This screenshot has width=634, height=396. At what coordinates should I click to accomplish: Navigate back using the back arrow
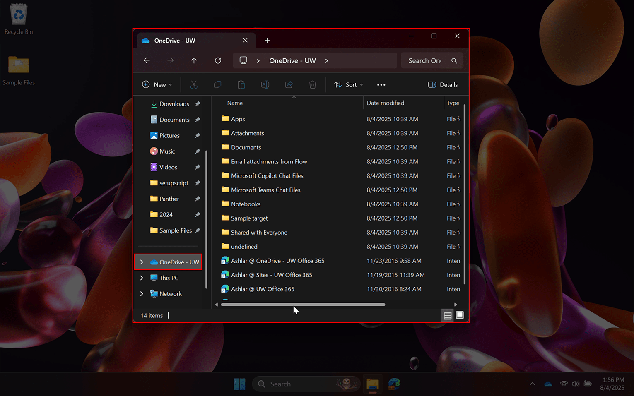(x=147, y=60)
